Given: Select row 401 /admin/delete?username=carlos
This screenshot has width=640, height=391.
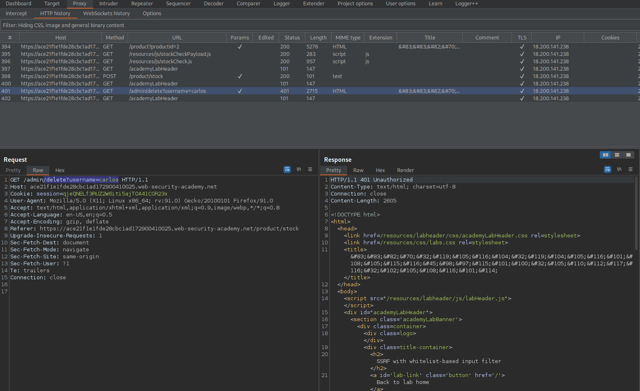Looking at the screenshot, I should click(320, 91).
